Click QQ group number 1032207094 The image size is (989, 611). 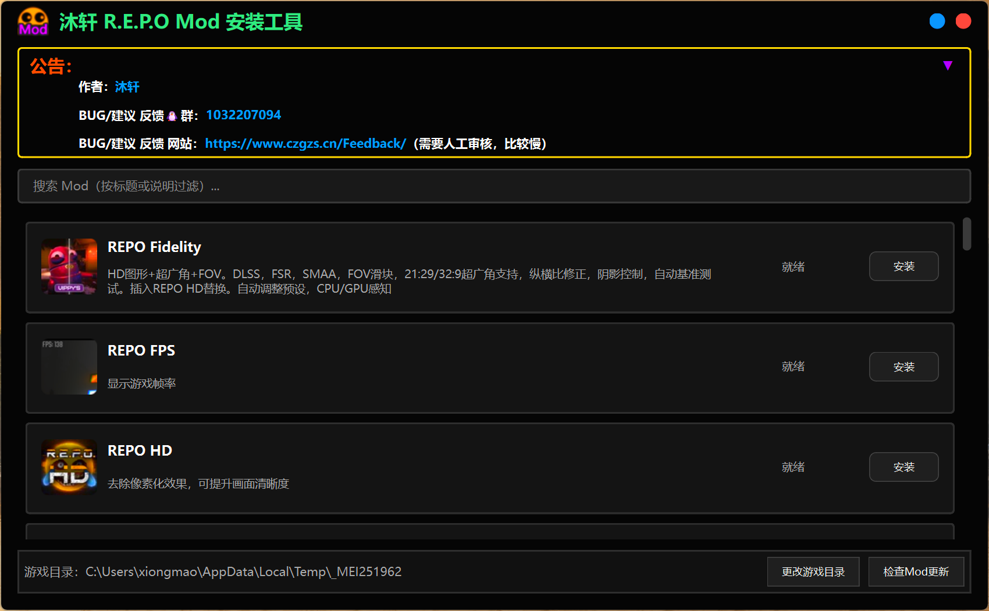click(243, 115)
